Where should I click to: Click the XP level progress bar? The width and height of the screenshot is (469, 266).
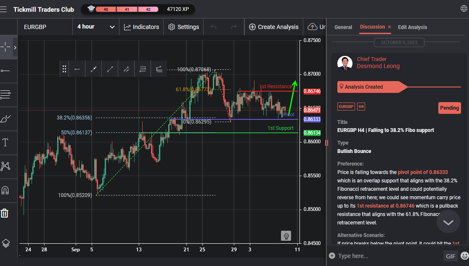point(127,9)
